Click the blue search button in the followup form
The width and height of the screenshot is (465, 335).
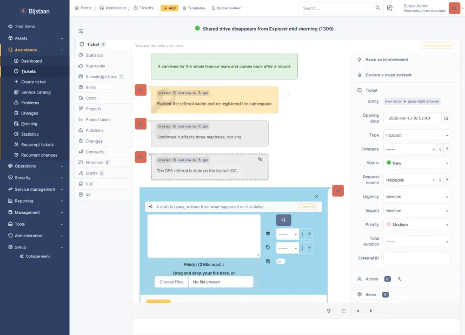(x=283, y=220)
